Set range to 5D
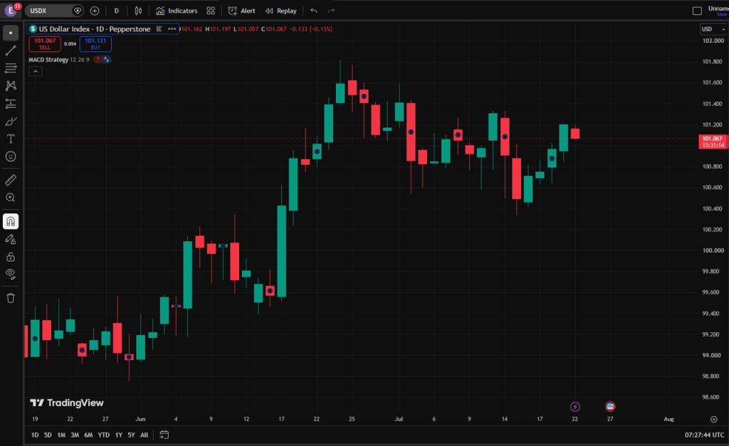Viewport: 729px width, 446px height. pyautogui.click(x=48, y=435)
